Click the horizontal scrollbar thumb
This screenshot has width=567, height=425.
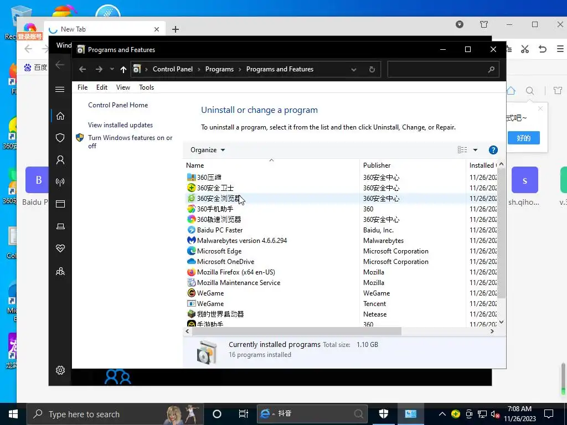[297, 331]
